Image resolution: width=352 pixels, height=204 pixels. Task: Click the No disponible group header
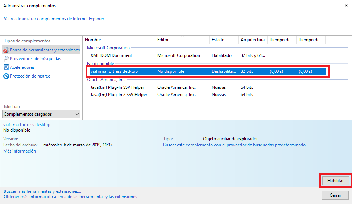pos(100,63)
